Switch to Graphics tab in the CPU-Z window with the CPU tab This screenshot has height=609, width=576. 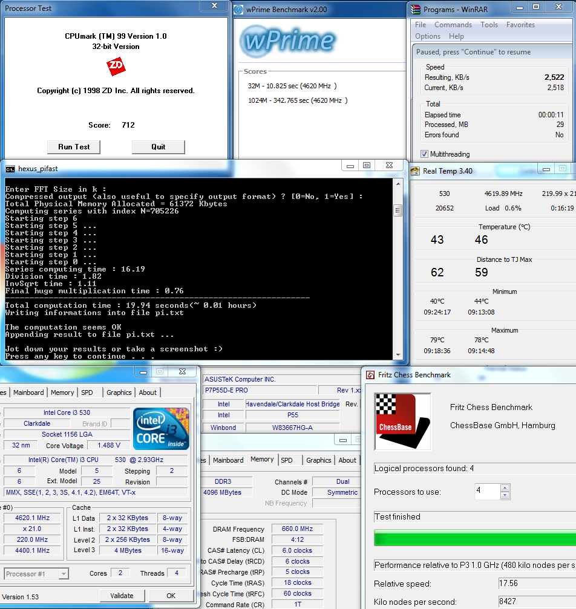119,392
